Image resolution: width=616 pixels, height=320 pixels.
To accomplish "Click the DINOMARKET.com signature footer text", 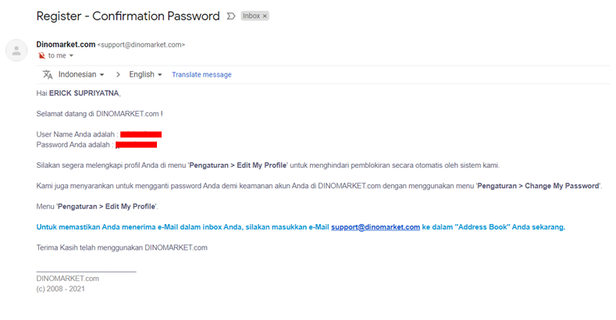I will (x=68, y=279).
